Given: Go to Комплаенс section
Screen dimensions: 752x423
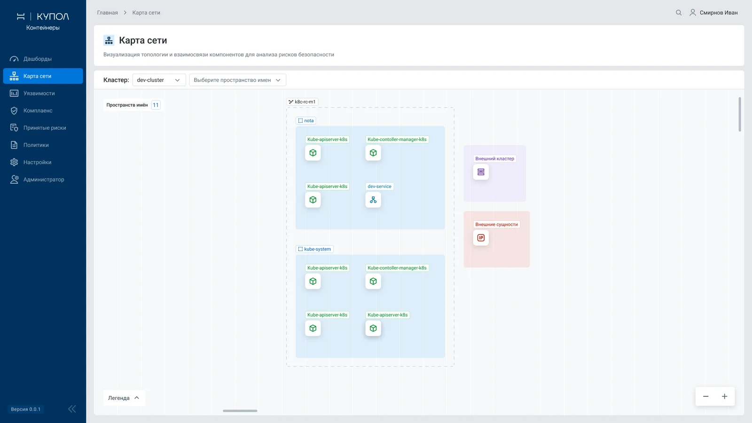Looking at the screenshot, I should coord(43,110).
